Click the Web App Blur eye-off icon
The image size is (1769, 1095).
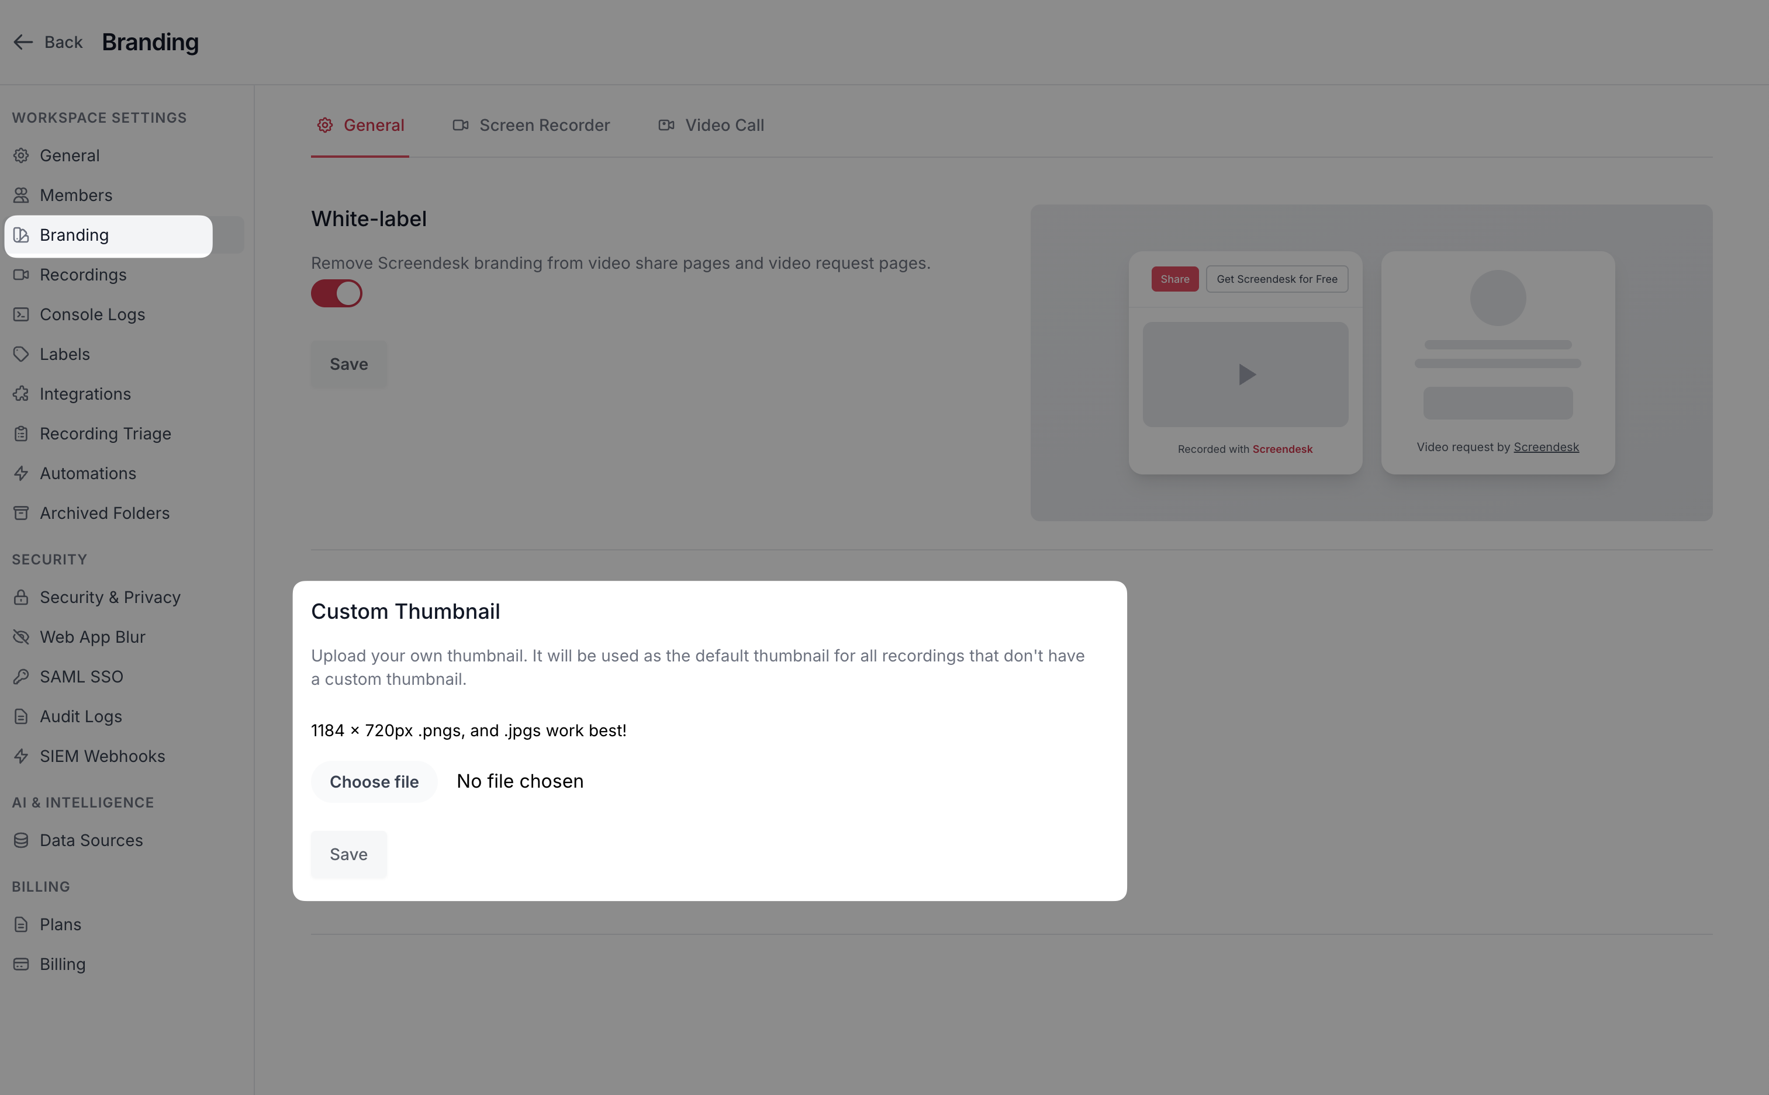[x=21, y=636]
